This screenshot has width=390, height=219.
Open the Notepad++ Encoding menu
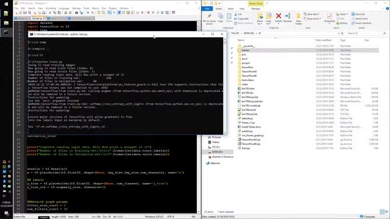(x=51, y=8)
